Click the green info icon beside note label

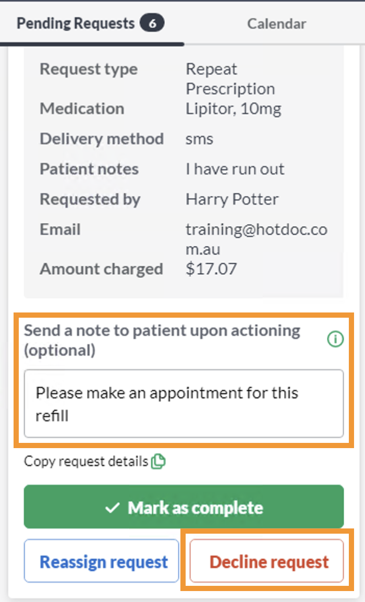[x=335, y=339]
